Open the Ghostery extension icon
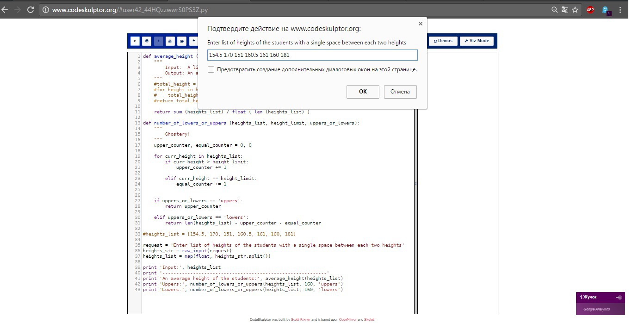Viewport: 632px width, 323px height. 606,10
